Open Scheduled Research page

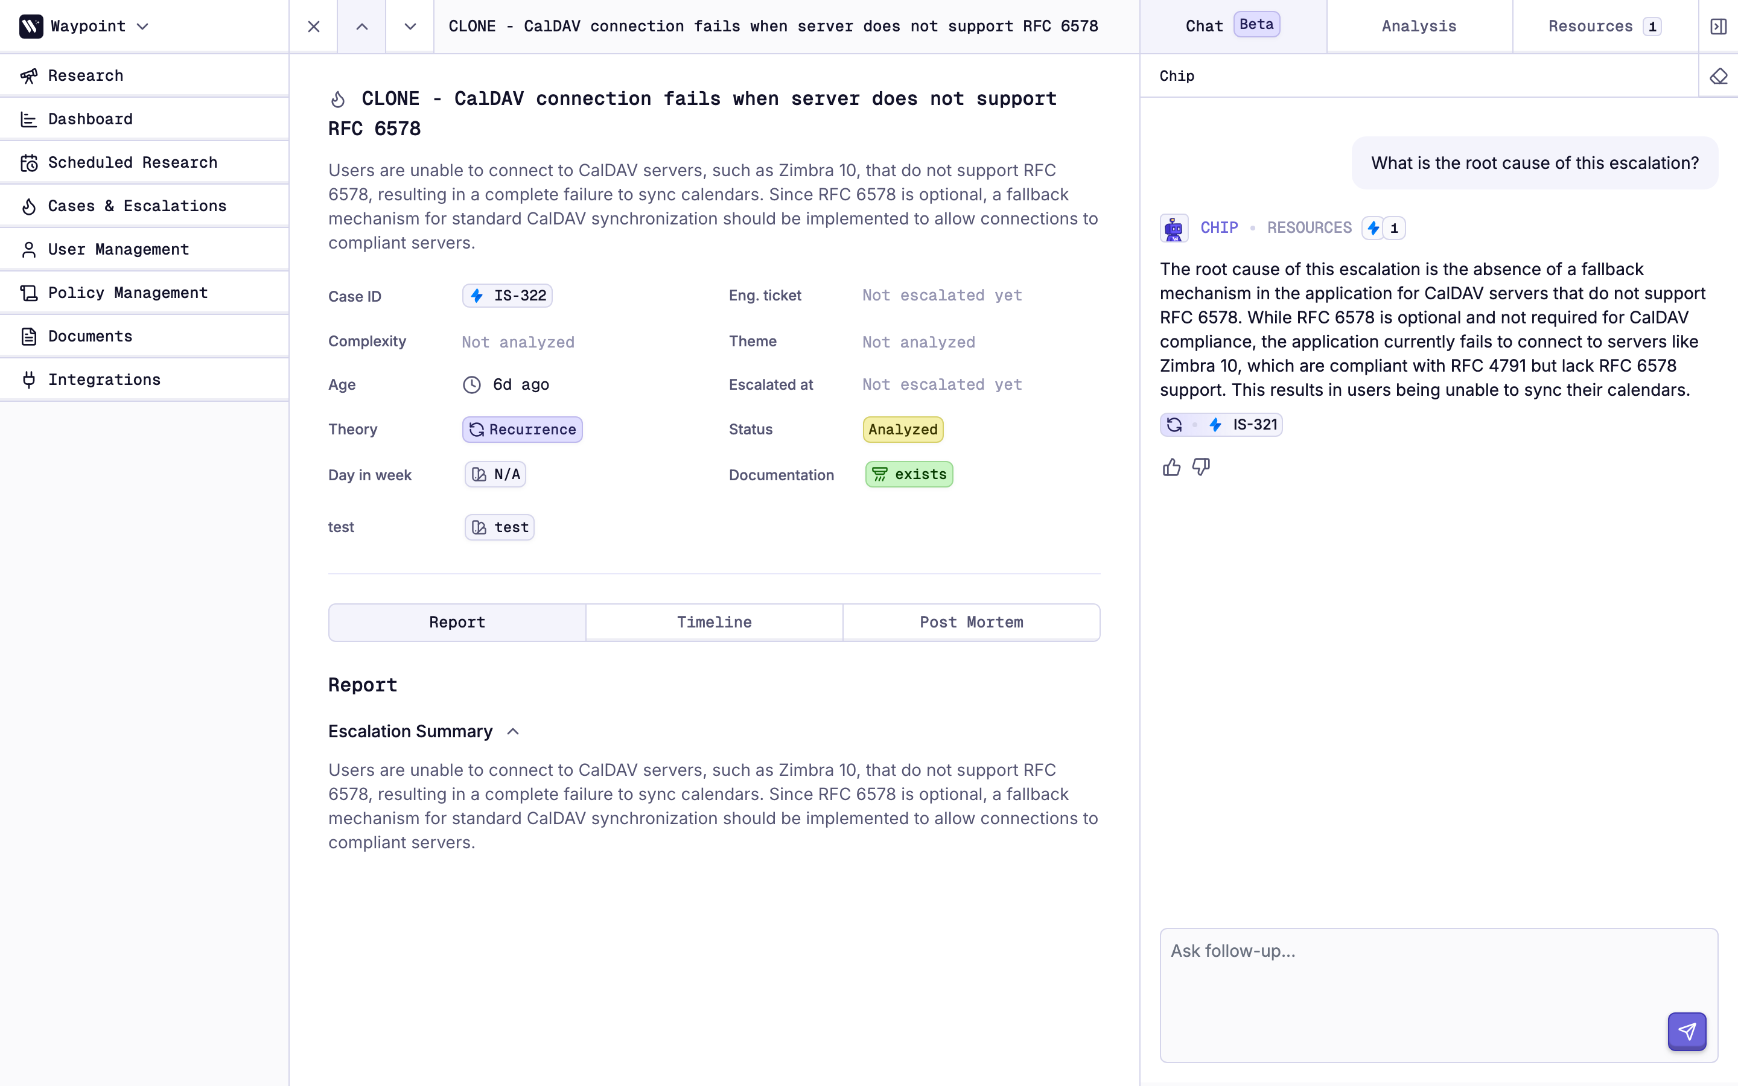(x=144, y=162)
